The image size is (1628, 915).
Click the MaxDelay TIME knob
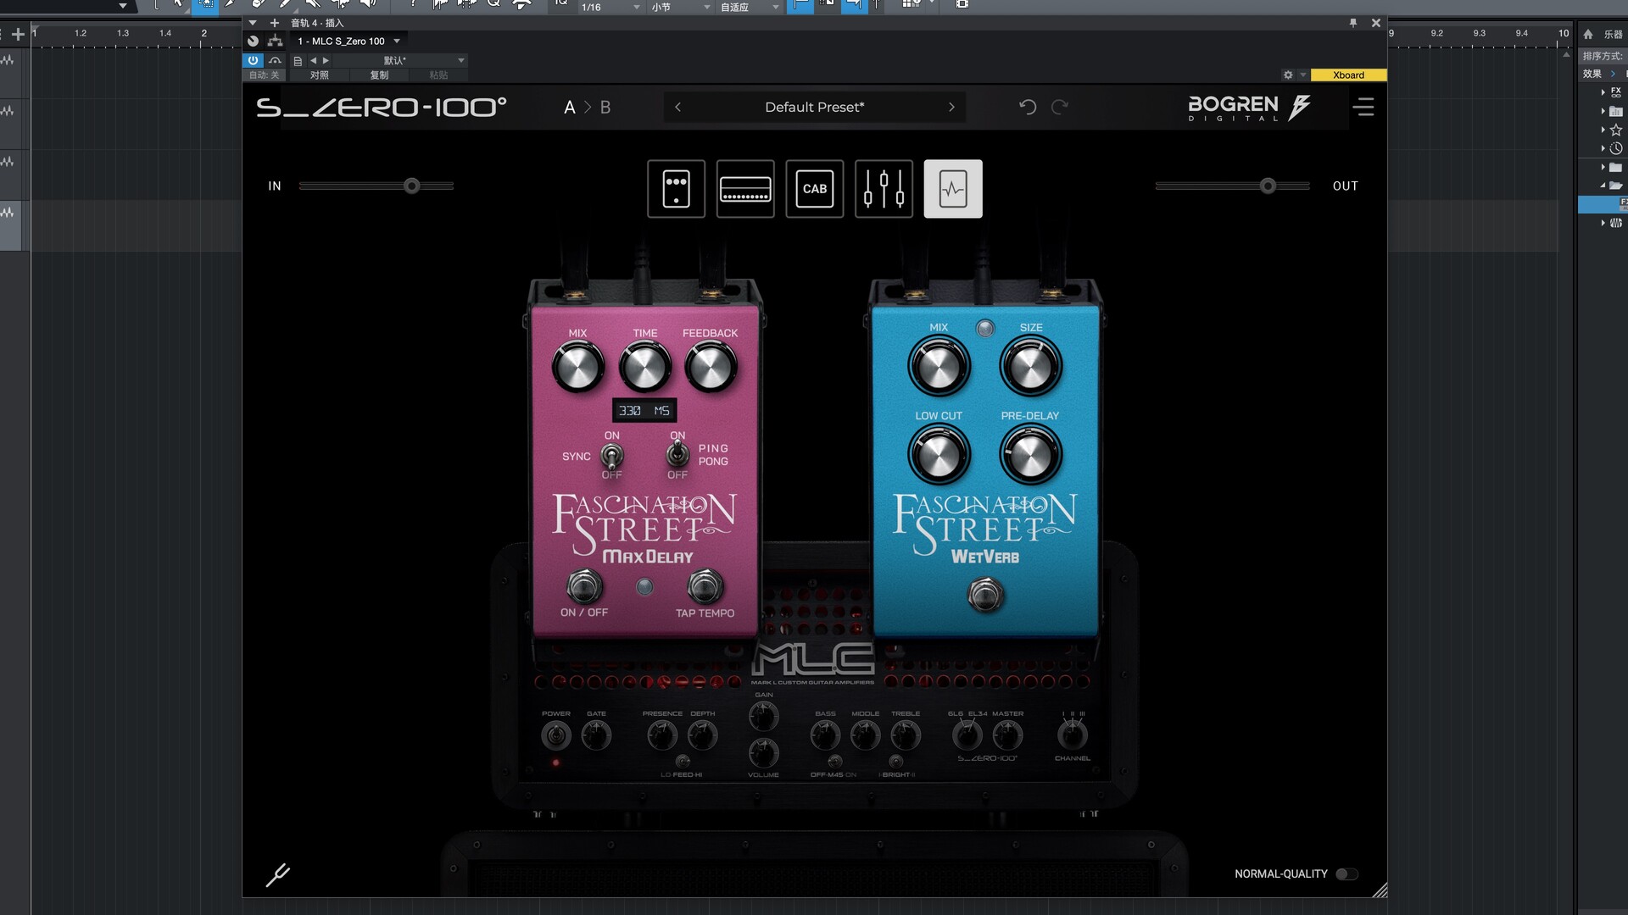[644, 368]
